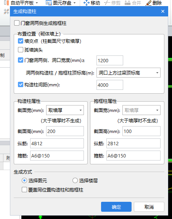Expand the 图元存盘 dropdown arrow
The image size is (172, 219).
(75, 3)
